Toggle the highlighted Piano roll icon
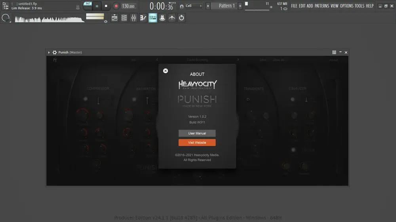 tap(153, 18)
